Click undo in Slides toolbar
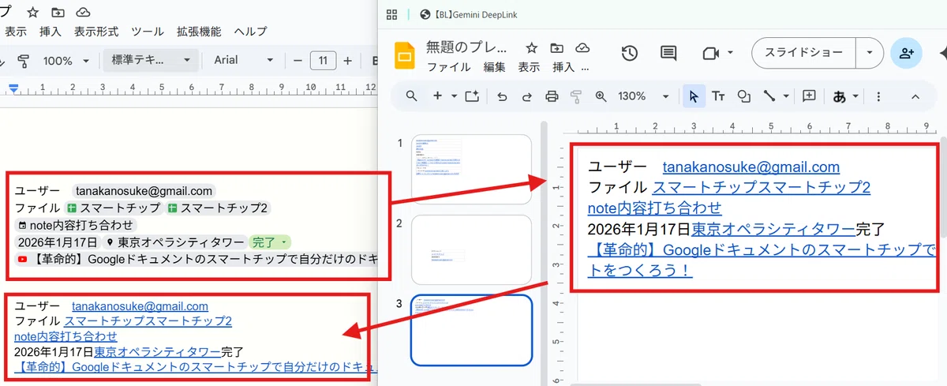The width and height of the screenshot is (947, 386). tap(502, 96)
